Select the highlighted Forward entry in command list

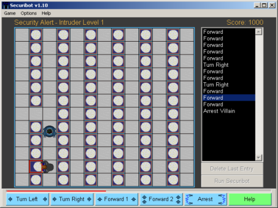(x=229, y=98)
